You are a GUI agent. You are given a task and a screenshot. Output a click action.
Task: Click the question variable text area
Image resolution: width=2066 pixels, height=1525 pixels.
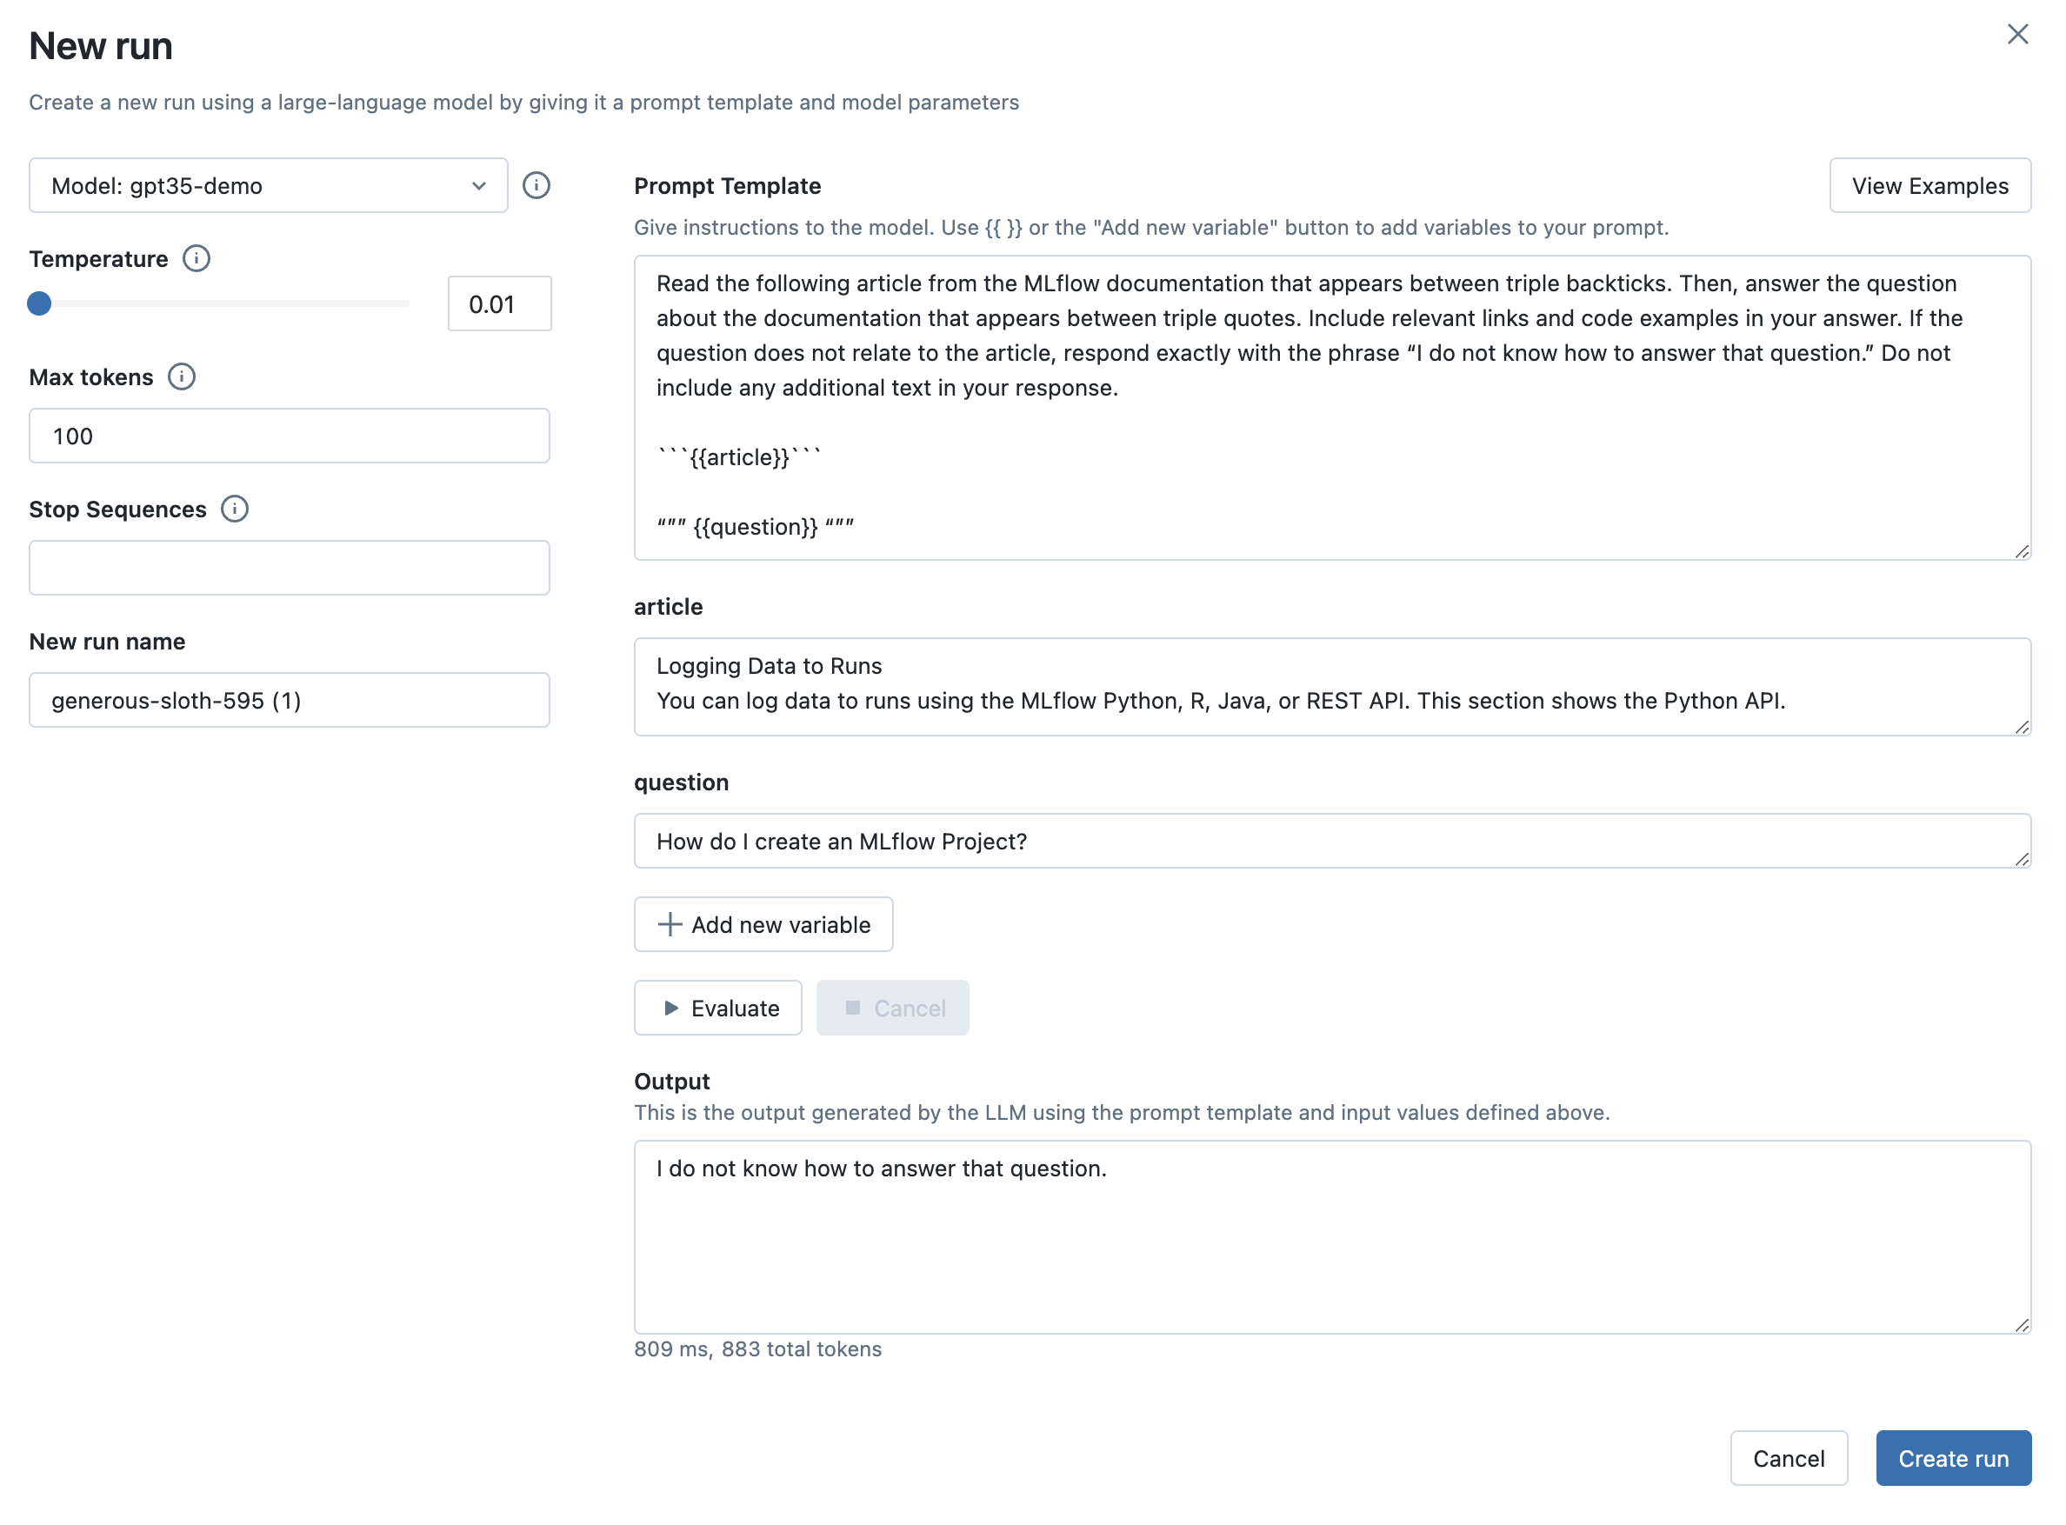1331,841
